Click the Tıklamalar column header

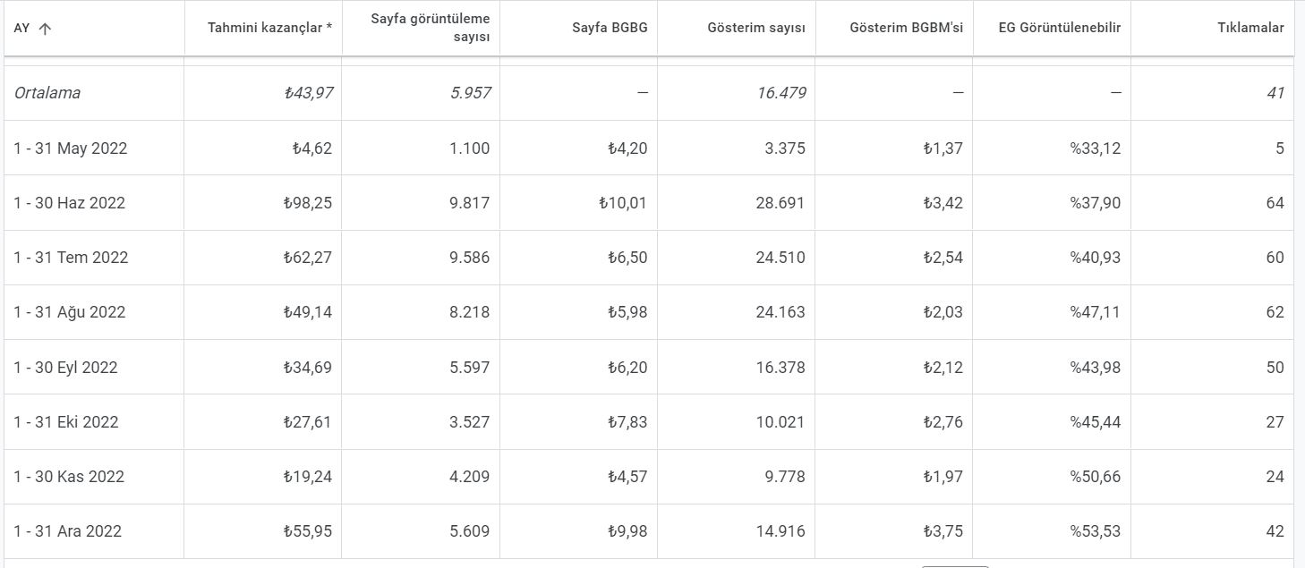pyautogui.click(x=1250, y=28)
